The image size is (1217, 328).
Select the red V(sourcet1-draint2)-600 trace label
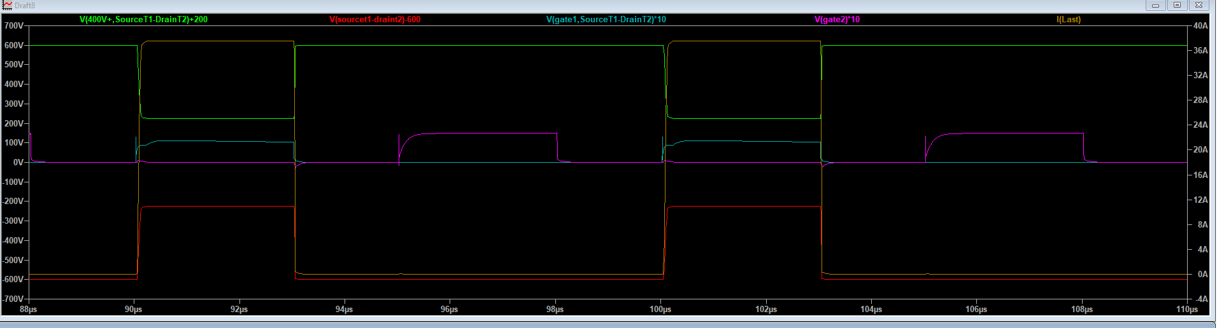point(374,20)
